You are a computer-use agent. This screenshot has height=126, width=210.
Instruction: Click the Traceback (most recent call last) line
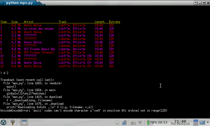click(x=27, y=80)
